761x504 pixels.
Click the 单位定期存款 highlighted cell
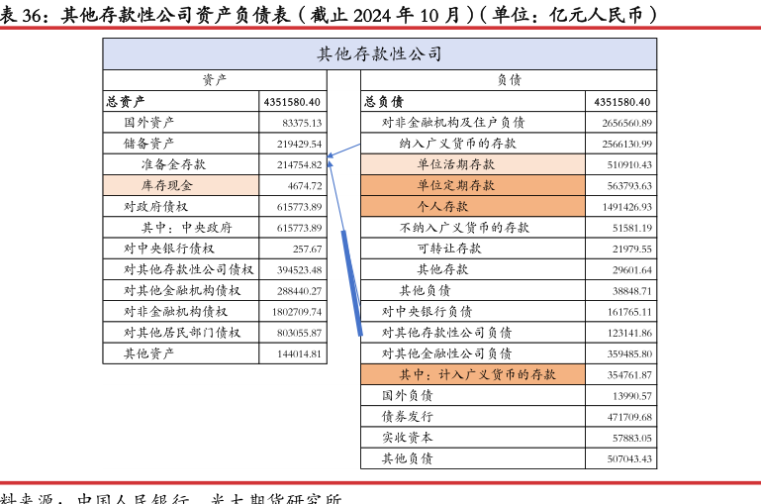pos(456,185)
